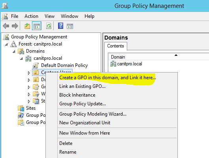Viewport: 209px width, 158px height.
Task: Click the Back arrow toolbar icon
Action: [6, 26]
